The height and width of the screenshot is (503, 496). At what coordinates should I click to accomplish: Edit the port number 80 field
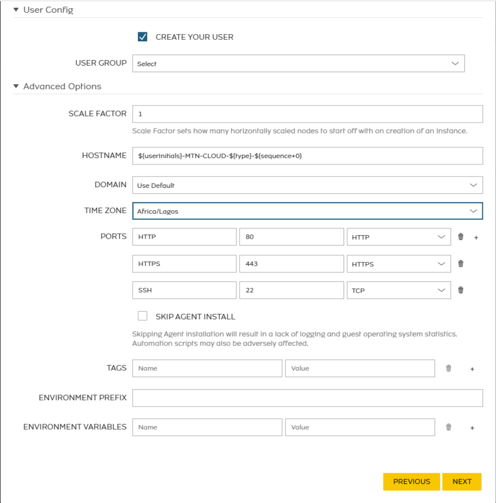coord(292,237)
